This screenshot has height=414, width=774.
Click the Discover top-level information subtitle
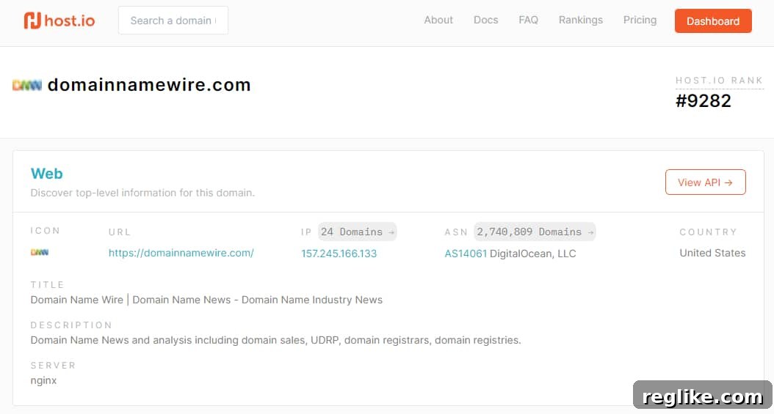coord(142,193)
